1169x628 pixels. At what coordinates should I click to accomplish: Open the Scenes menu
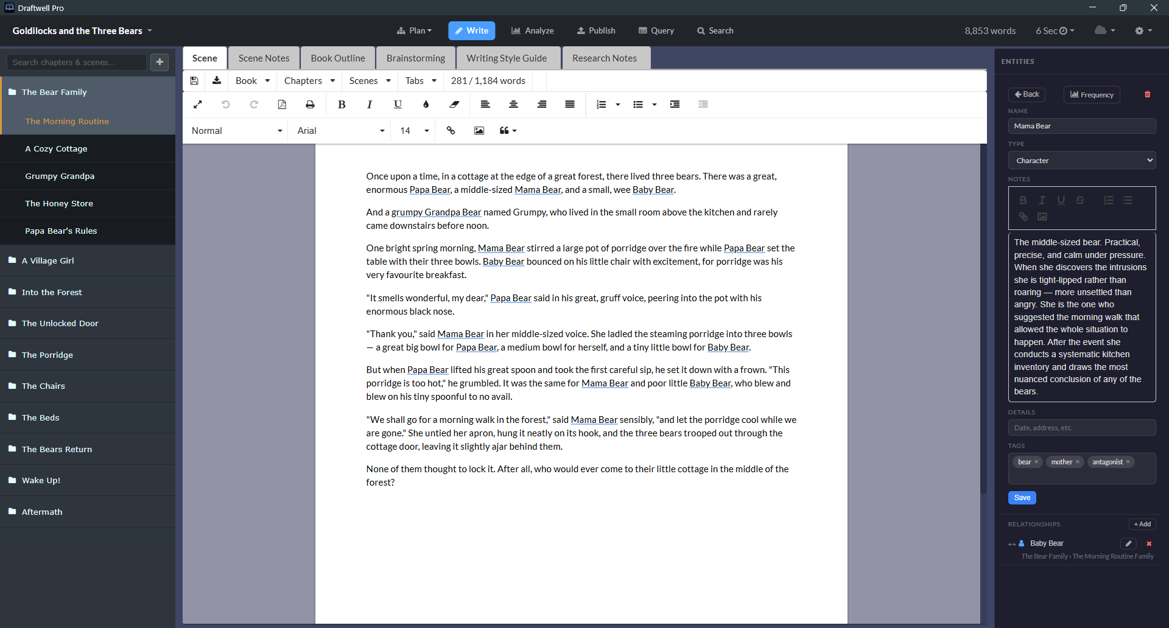pyautogui.click(x=370, y=81)
